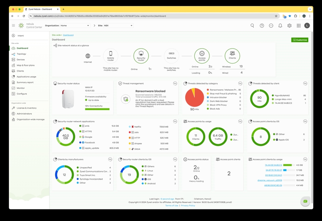Click the green Customize button
The height and width of the screenshot is (221, 322).
pyautogui.click(x=299, y=40)
